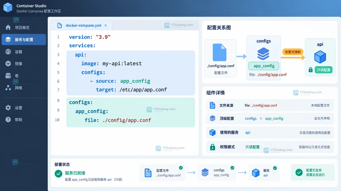Click 只读配置 value in 权限模式 row

(252, 147)
